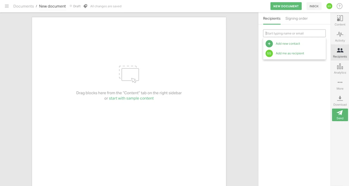
Task: Click the tag icon beside Draft
Action: point(85,6)
